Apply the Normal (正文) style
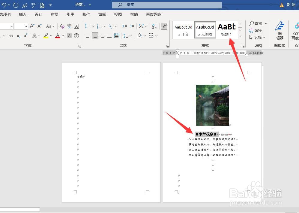 (x=184, y=30)
